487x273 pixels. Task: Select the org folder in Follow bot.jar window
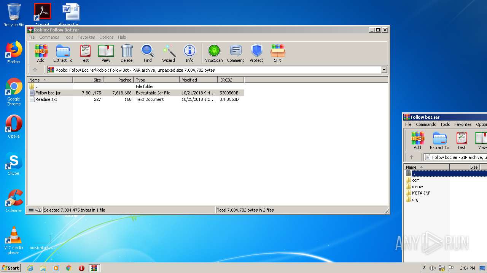(x=415, y=199)
